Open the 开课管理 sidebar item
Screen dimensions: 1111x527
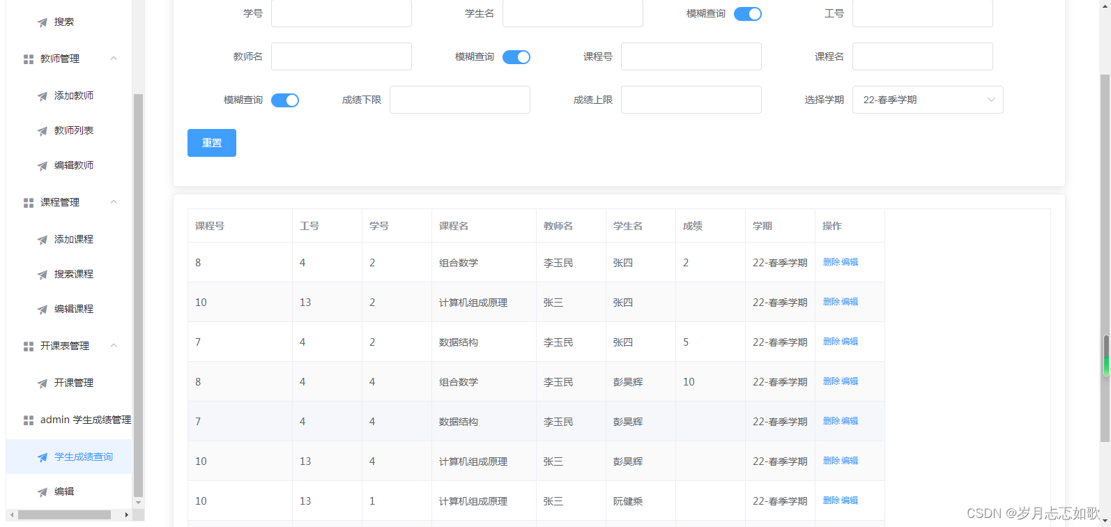point(69,383)
